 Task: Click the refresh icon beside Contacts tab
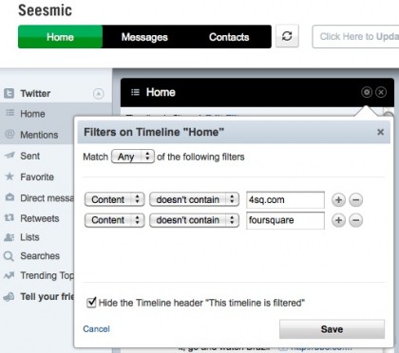pyautogui.click(x=287, y=36)
